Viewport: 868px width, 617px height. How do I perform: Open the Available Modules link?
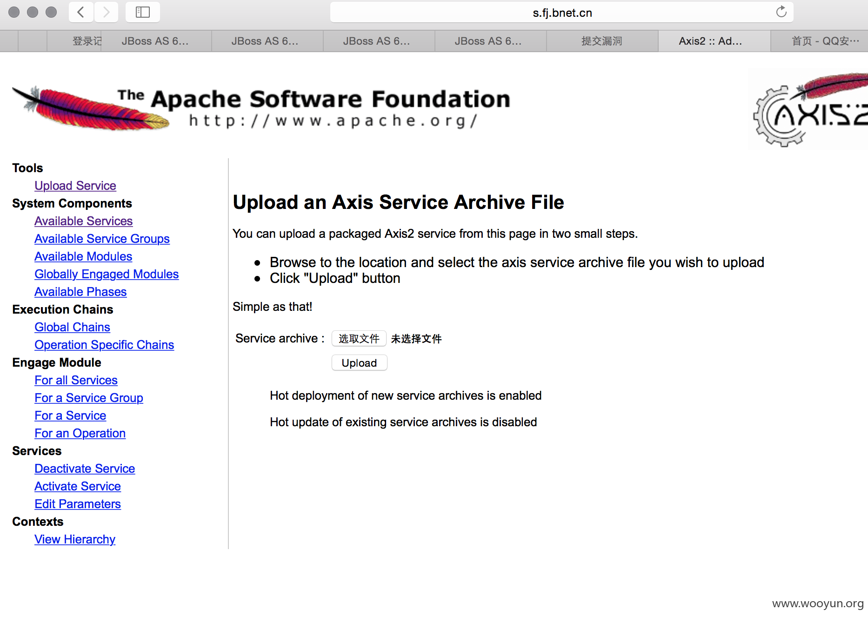(x=83, y=256)
